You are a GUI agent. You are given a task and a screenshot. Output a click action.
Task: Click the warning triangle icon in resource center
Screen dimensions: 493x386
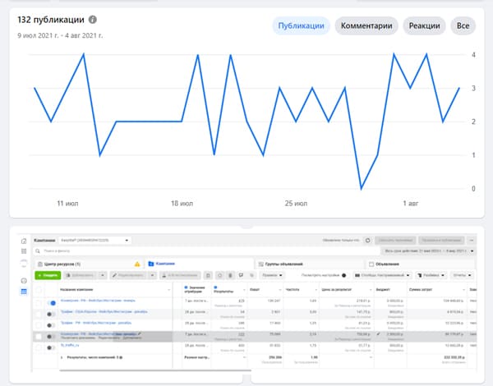tap(137, 264)
